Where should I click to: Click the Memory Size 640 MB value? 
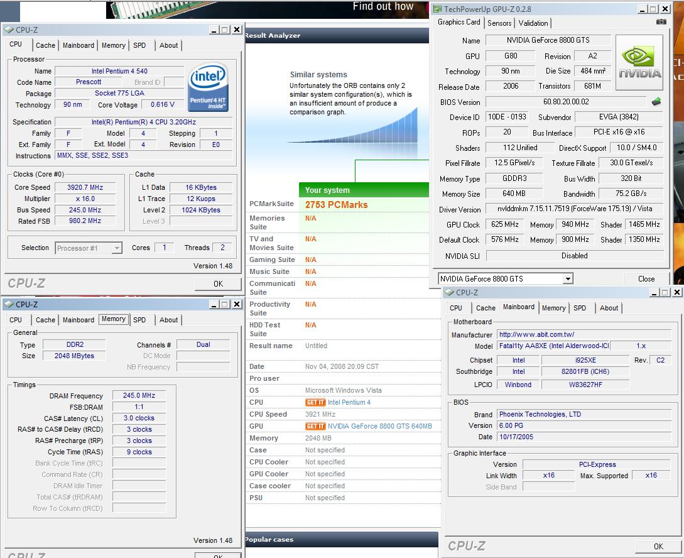[514, 194]
